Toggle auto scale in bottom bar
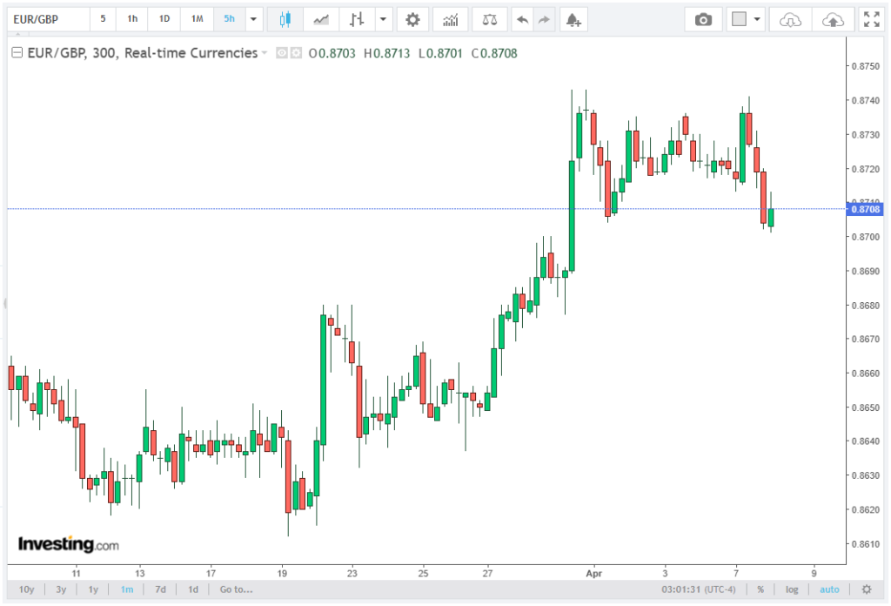The width and height of the screenshot is (891, 606). coord(829,589)
